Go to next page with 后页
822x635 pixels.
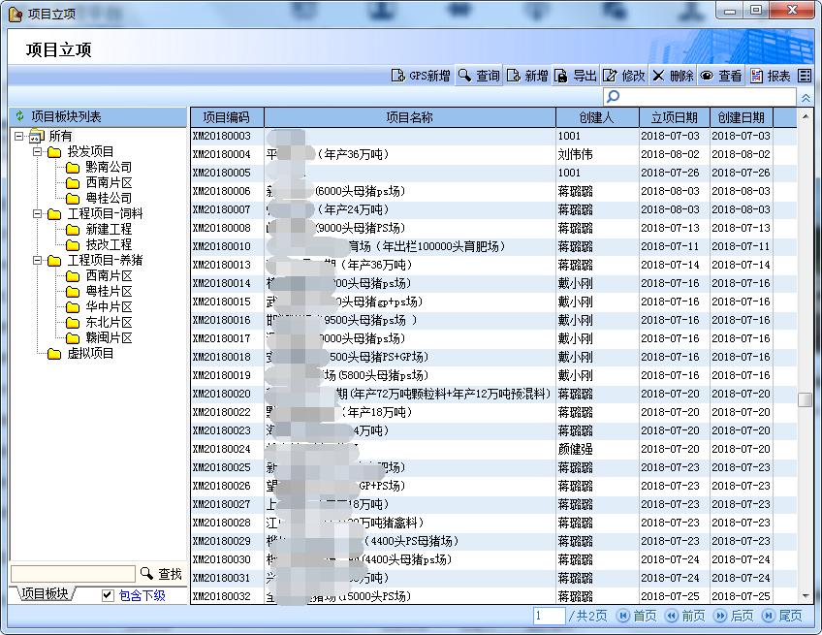734,616
